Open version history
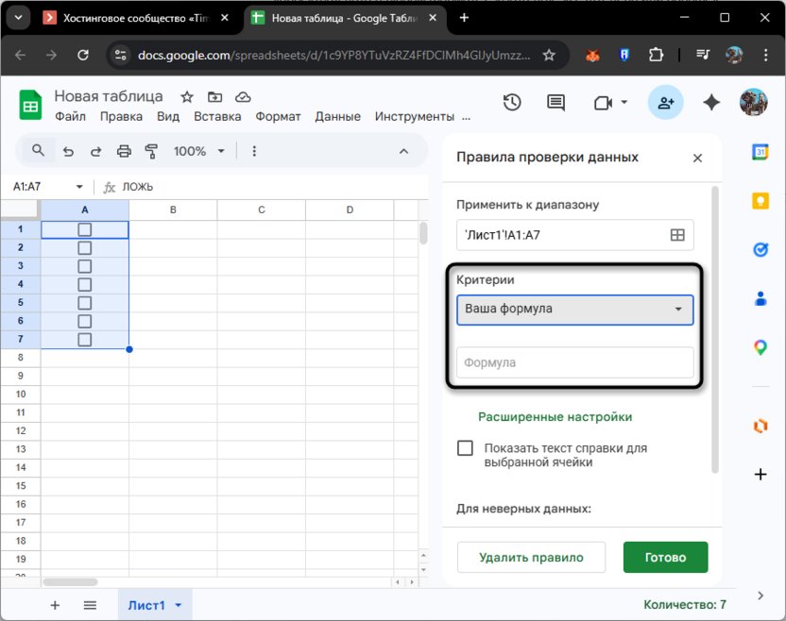The image size is (786, 621). point(511,102)
